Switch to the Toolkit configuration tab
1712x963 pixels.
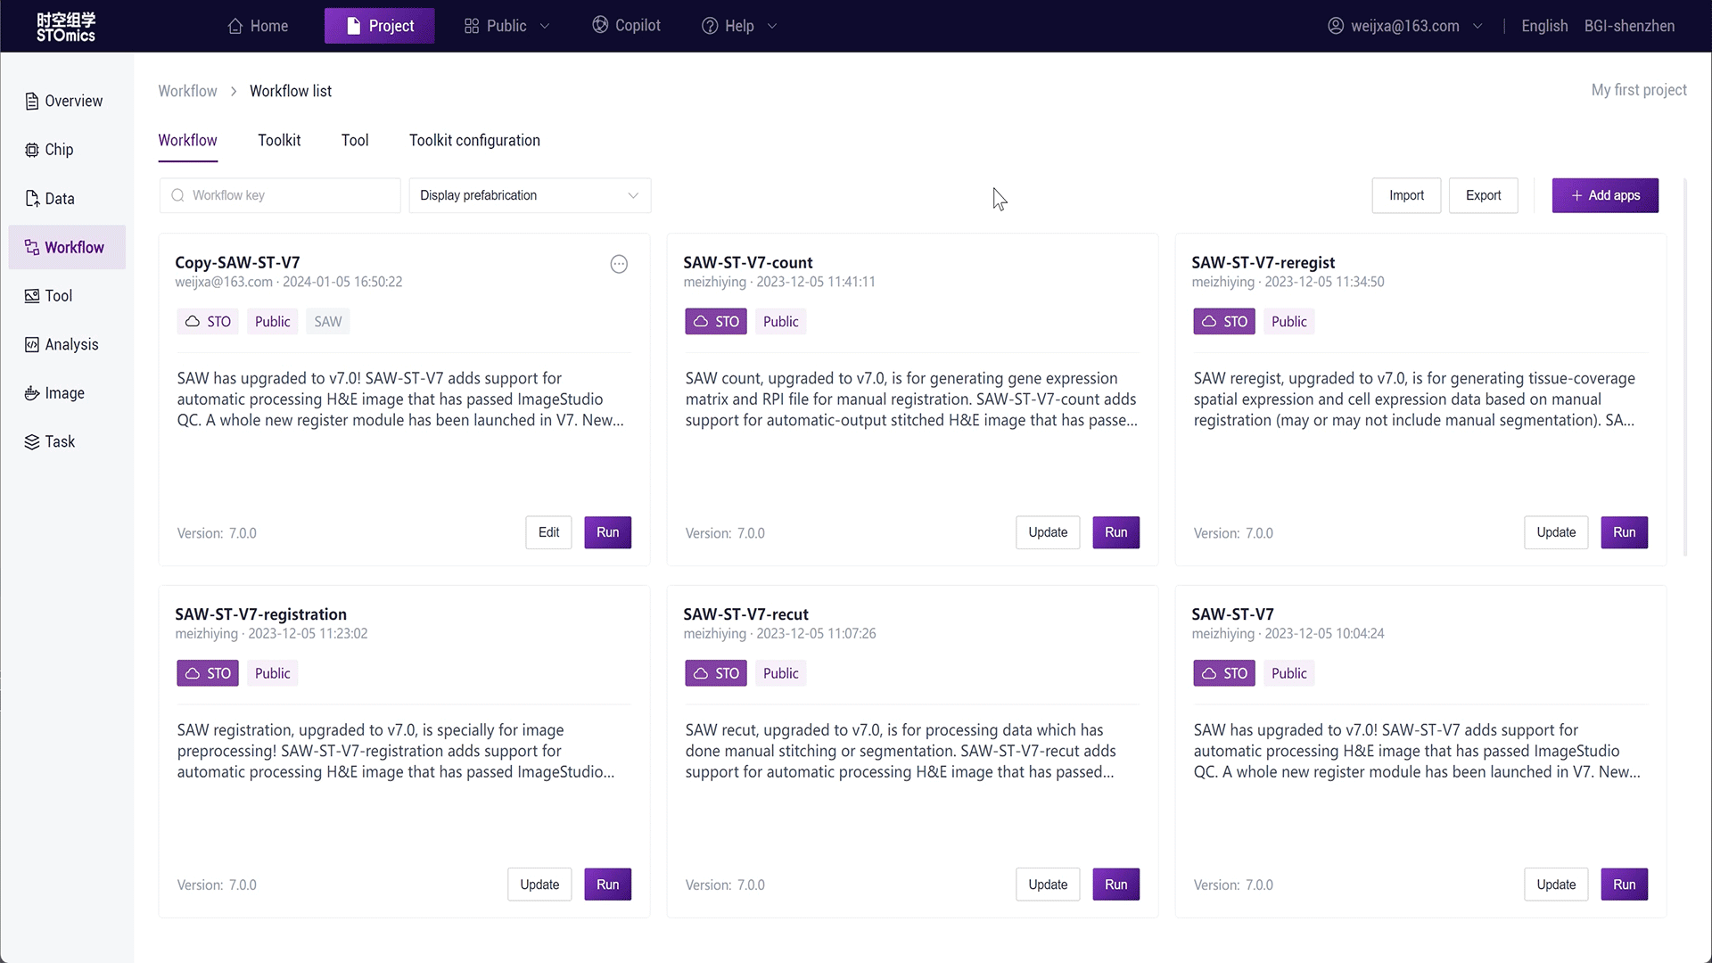click(x=474, y=140)
